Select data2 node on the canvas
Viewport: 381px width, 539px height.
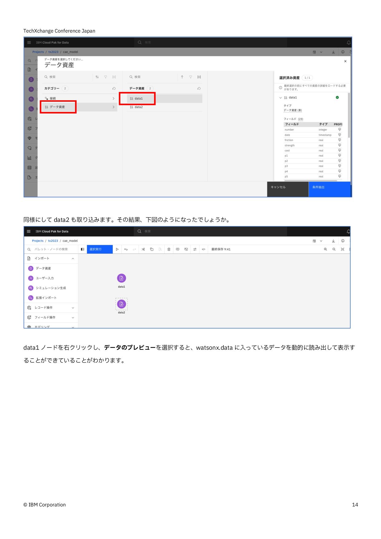coord(121,304)
